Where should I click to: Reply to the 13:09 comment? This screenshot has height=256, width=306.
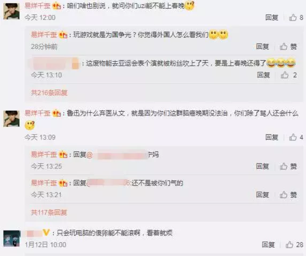272,137
